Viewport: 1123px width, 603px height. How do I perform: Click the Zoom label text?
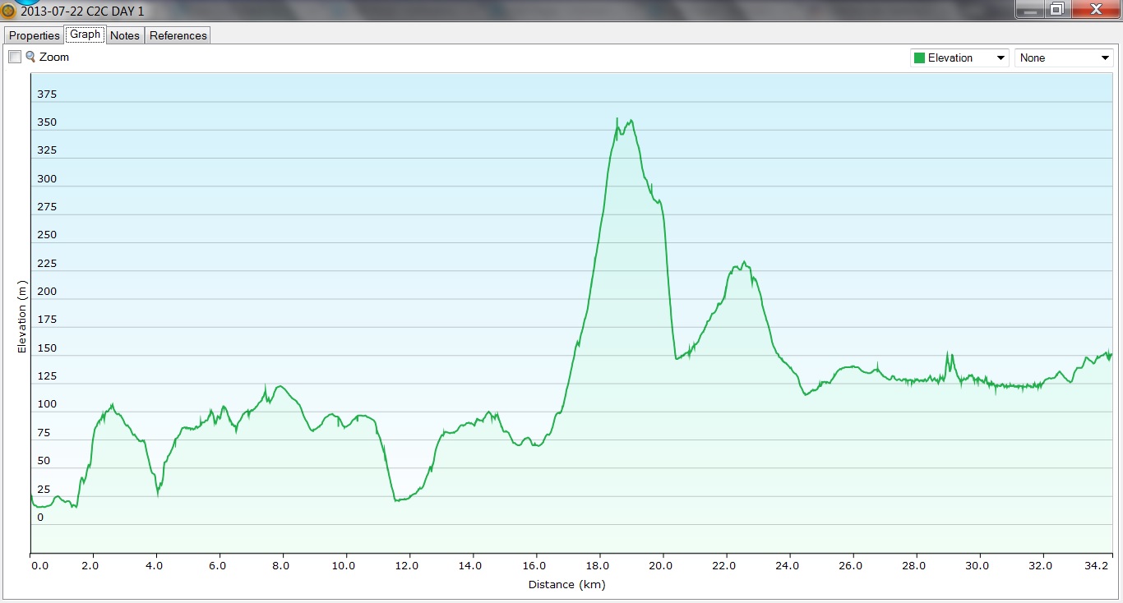click(x=54, y=58)
